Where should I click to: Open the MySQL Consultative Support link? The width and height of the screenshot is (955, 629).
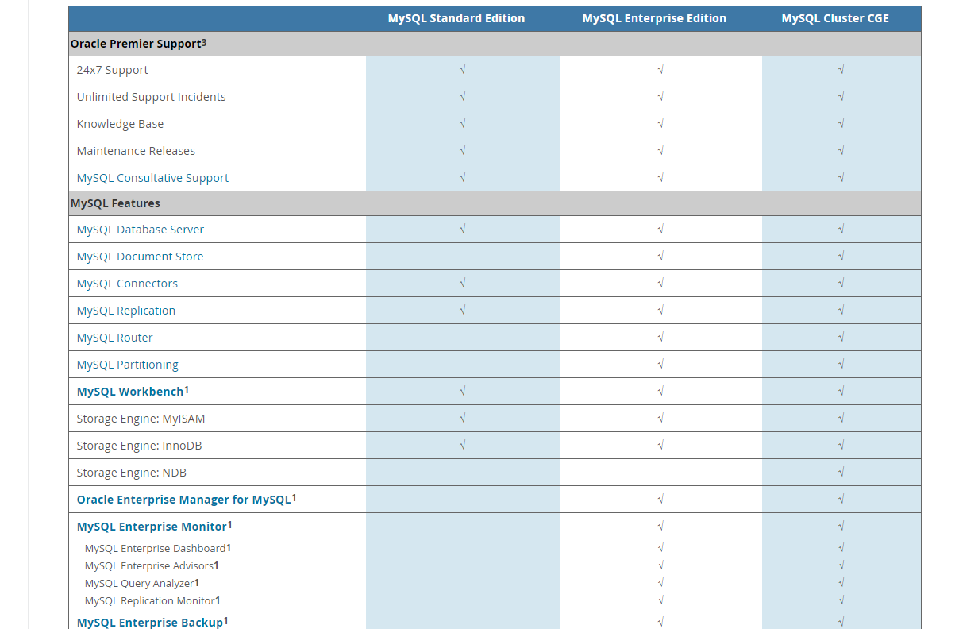pos(152,178)
